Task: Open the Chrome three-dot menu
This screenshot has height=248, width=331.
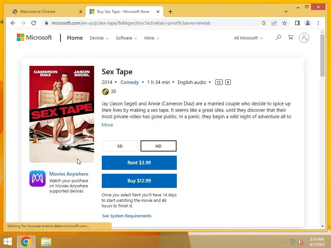Action: pyautogui.click(x=318, y=23)
